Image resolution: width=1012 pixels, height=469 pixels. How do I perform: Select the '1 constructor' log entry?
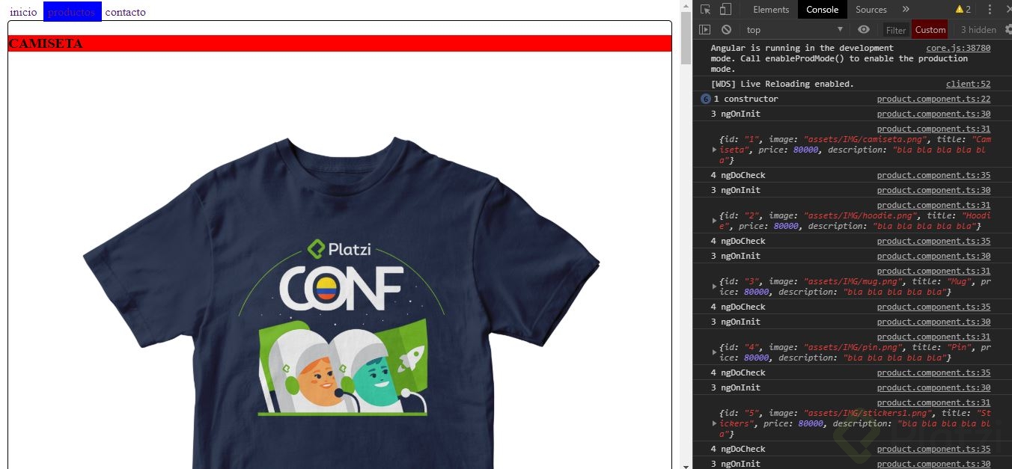tap(746, 99)
